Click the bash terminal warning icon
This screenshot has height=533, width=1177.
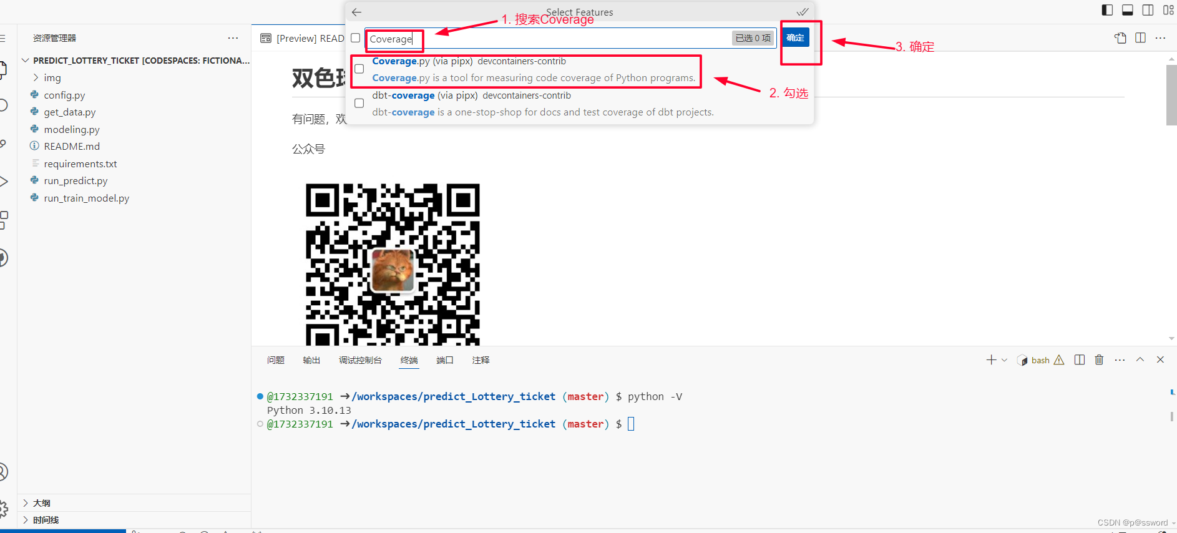tap(1059, 360)
